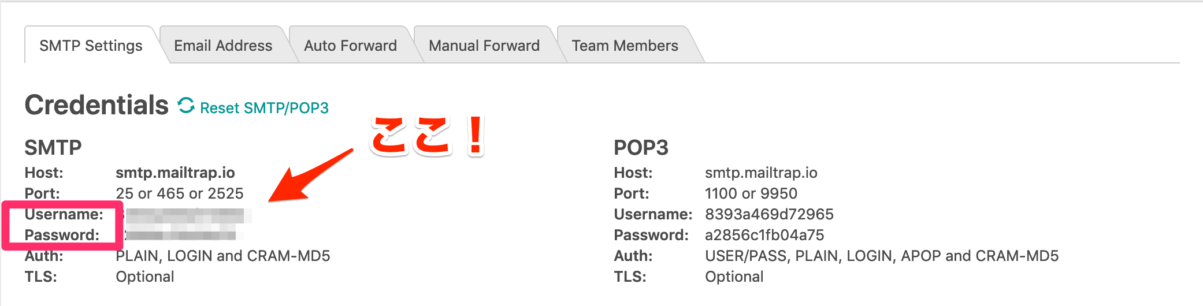Screen dimensions: 1203x306
Task: Click the SMTP Auth PLAIN, LOGIN and CRAM-MD5 text
Action: point(223,256)
